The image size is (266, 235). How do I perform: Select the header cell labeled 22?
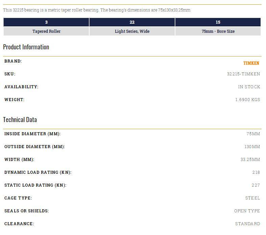[132, 22]
